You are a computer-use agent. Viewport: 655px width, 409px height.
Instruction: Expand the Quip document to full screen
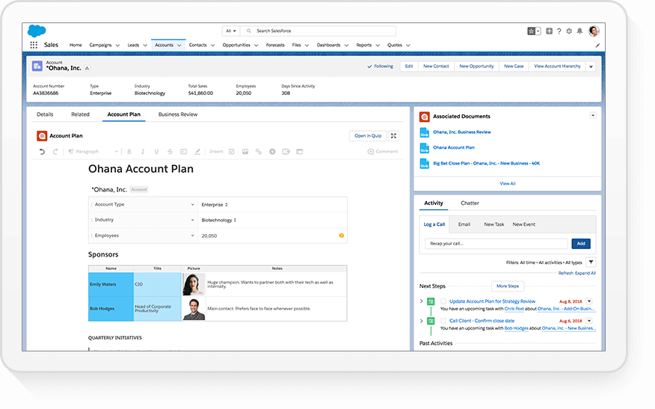[393, 136]
